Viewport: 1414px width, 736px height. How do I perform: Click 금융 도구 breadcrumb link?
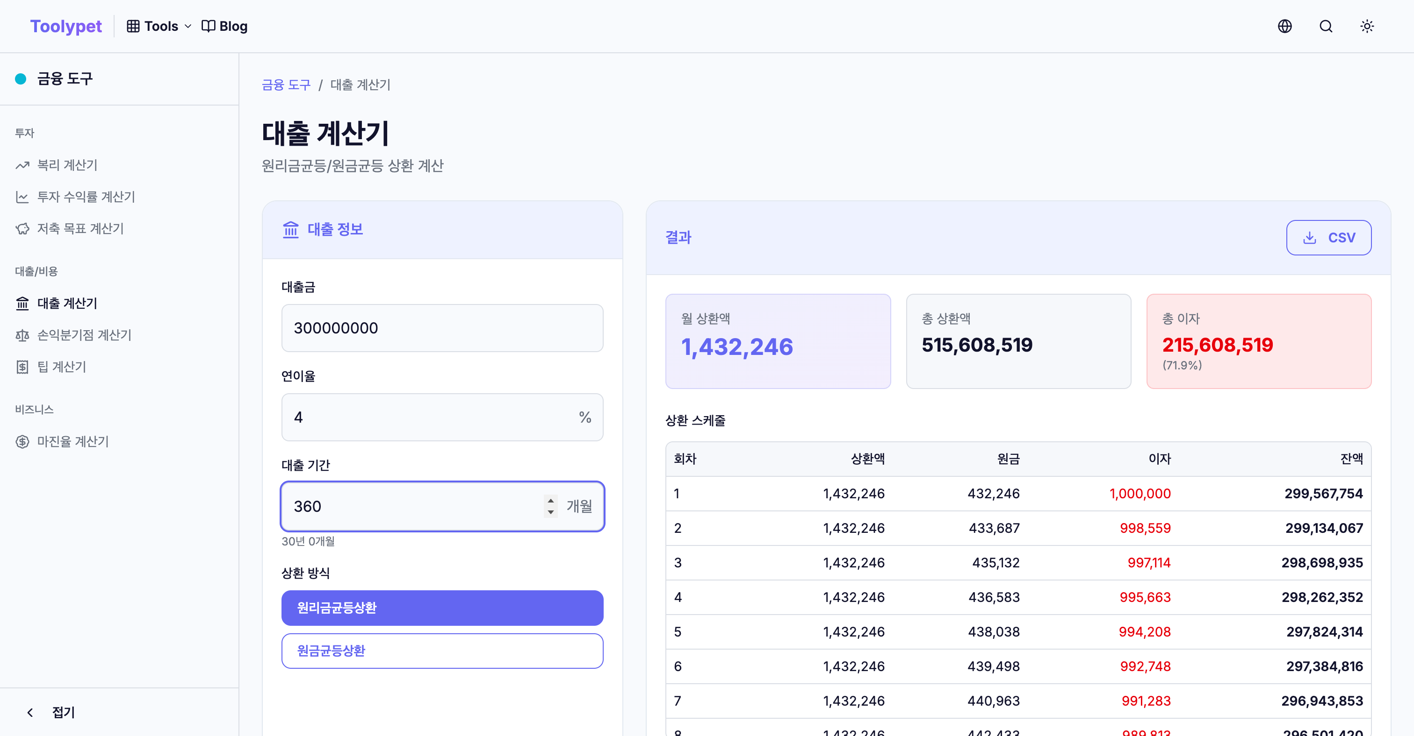point(286,85)
